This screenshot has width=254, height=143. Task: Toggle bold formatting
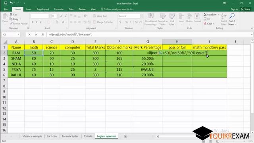click(33, 22)
